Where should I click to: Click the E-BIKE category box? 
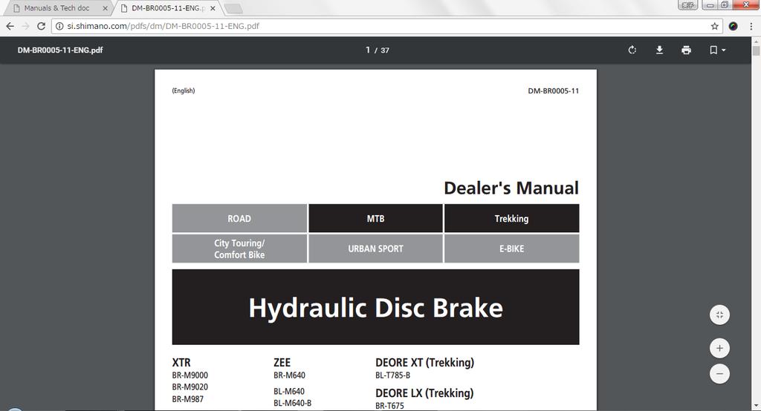511,249
